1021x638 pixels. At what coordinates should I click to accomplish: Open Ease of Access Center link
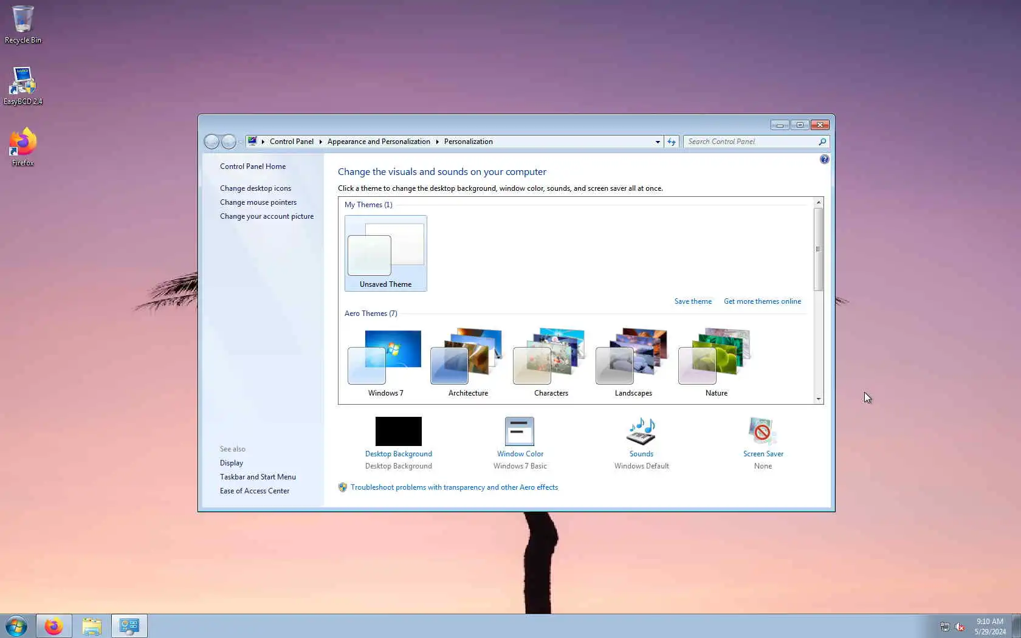pyautogui.click(x=255, y=491)
